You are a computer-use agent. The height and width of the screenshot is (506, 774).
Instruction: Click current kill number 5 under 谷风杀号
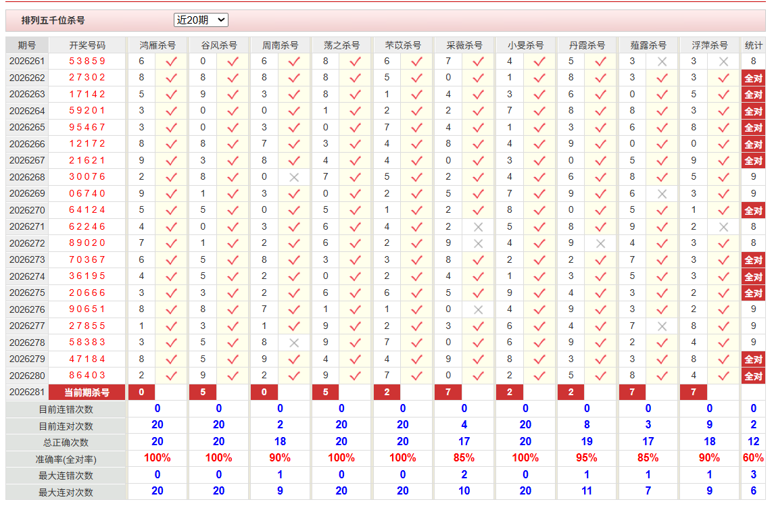click(203, 393)
